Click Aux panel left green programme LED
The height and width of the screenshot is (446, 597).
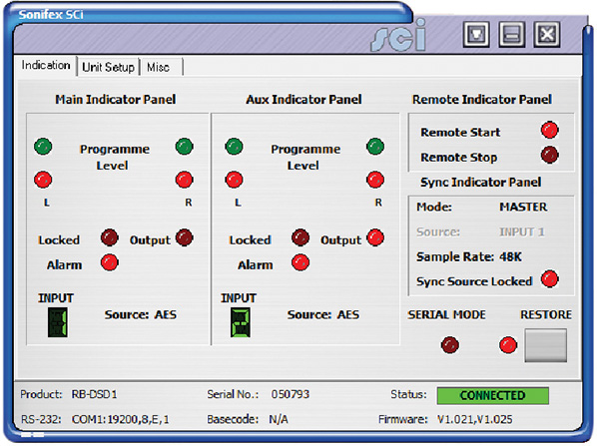(x=235, y=147)
